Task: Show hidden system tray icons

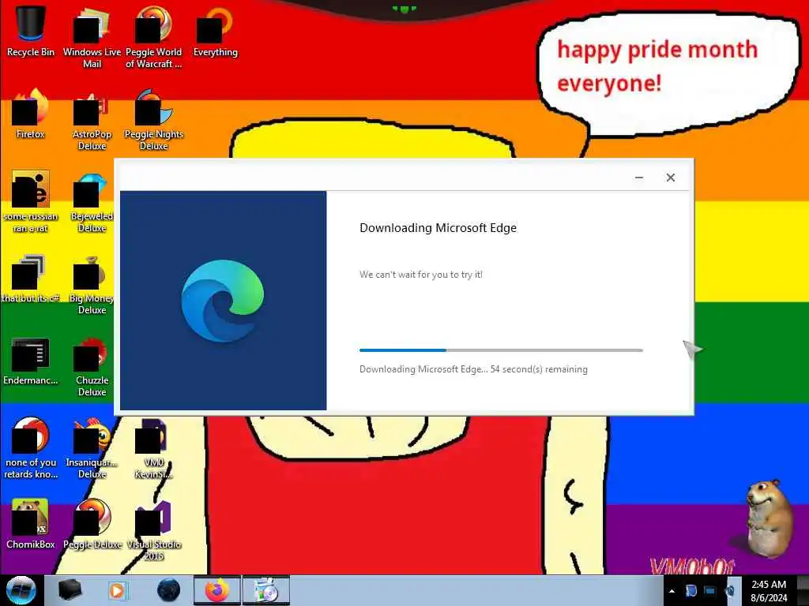Action: 672,591
